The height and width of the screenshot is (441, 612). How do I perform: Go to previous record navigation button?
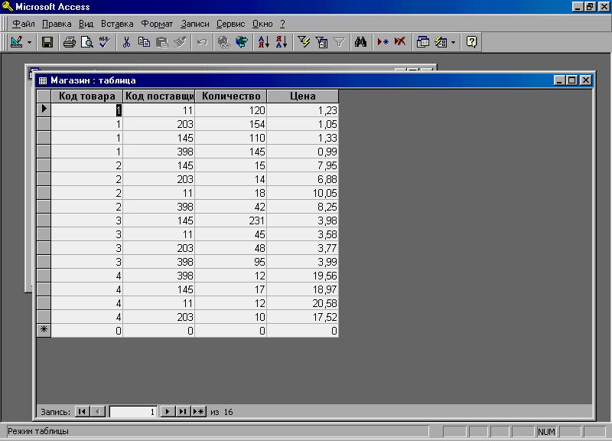pyautogui.click(x=98, y=411)
